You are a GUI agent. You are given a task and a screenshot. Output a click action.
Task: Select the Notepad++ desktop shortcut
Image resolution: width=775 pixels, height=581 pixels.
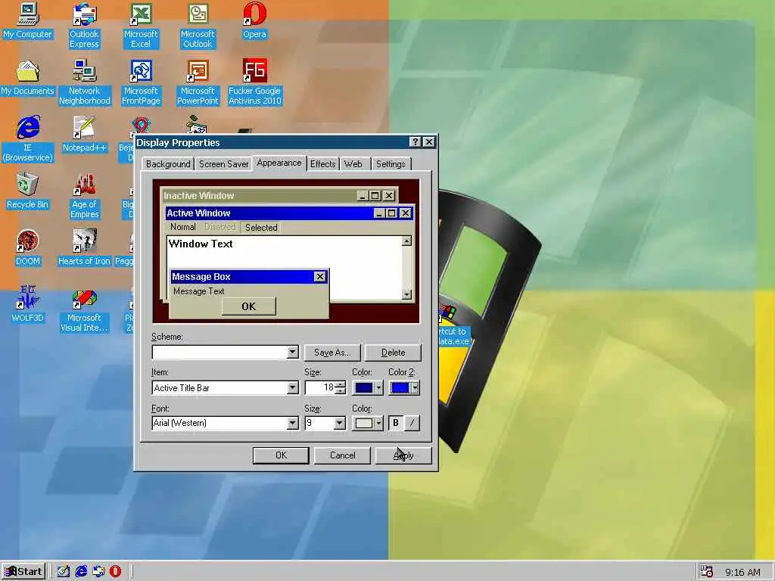(85, 135)
